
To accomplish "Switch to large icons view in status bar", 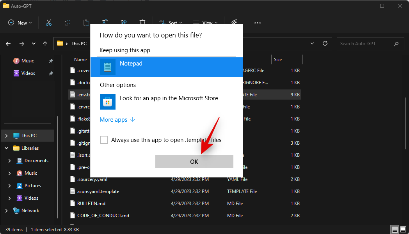I will pos(403,229).
